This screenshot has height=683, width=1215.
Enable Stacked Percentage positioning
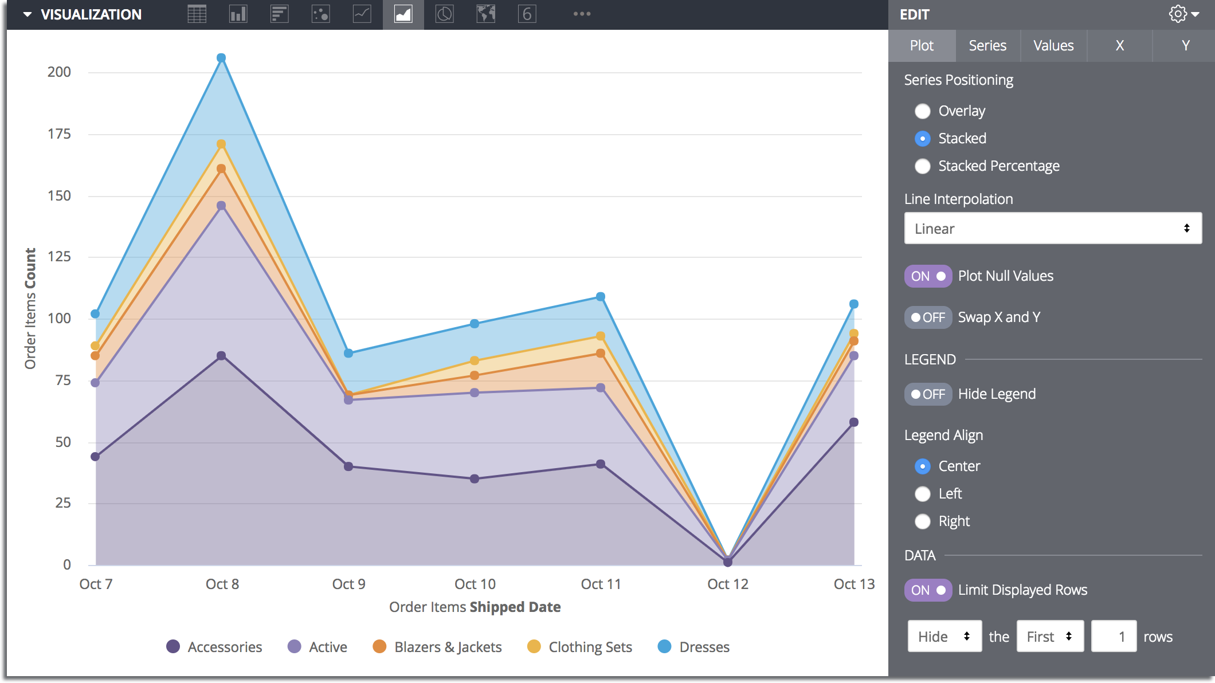click(923, 166)
